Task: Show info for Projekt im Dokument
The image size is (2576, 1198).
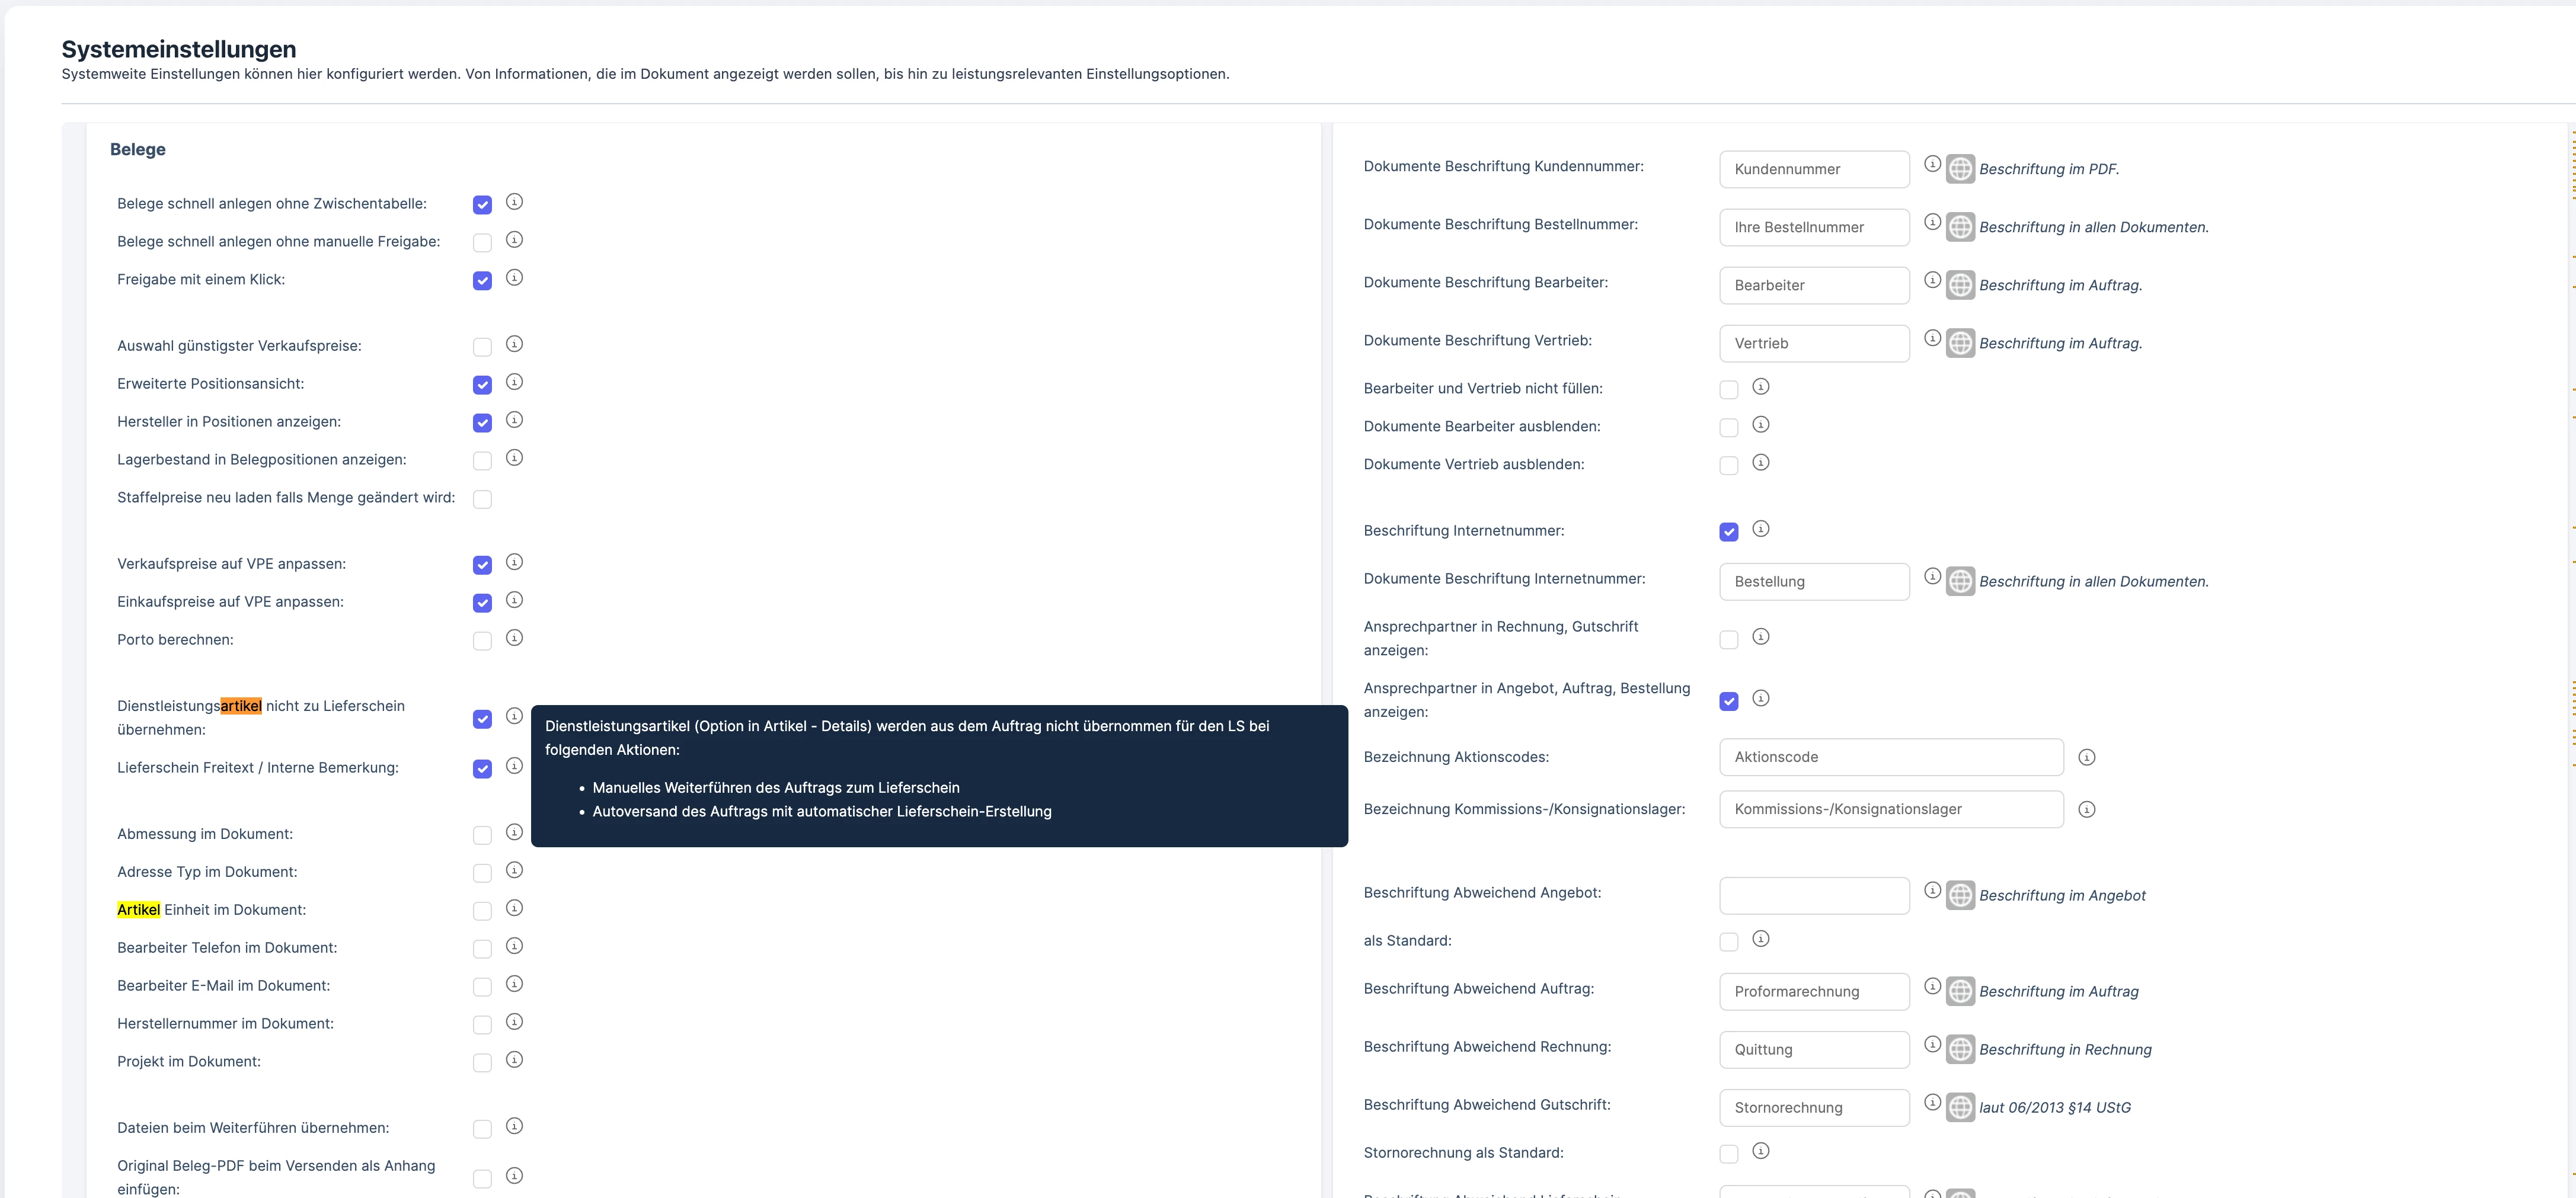Action: [x=514, y=1059]
